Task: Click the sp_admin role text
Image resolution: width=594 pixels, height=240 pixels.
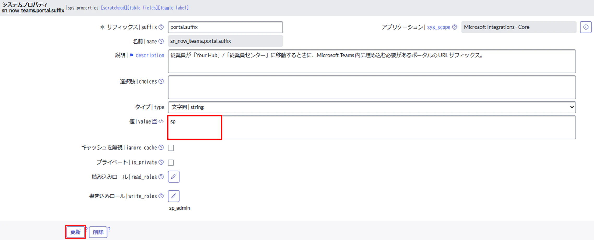Action: click(x=180, y=208)
